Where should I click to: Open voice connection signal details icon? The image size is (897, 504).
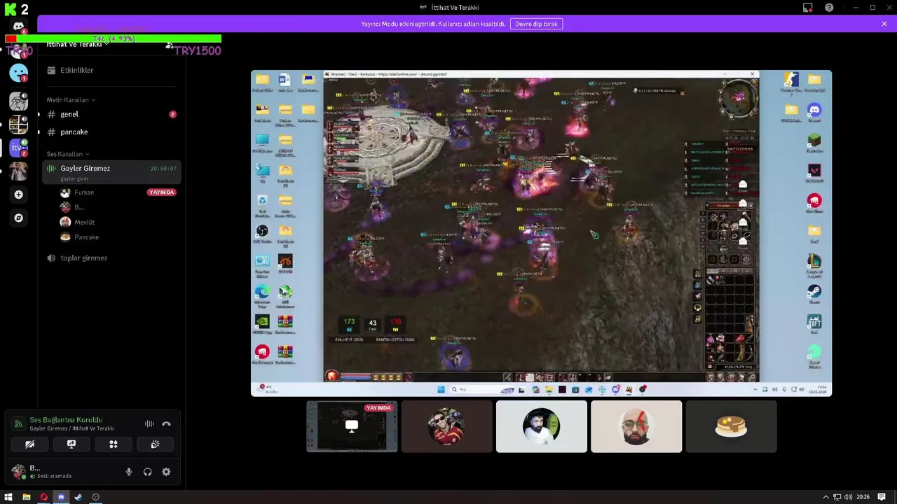19,423
